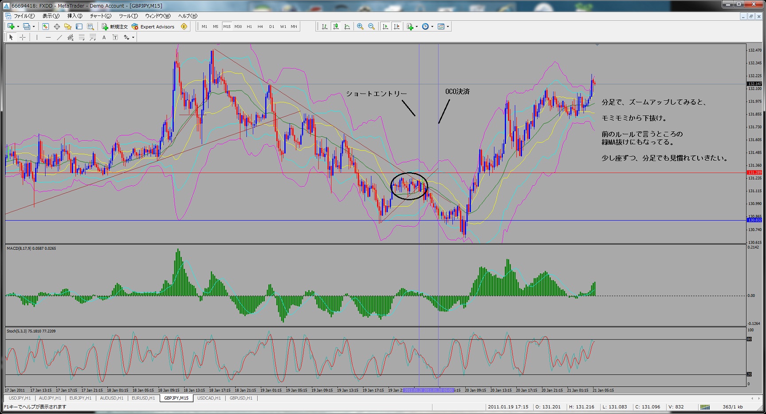Select the candlestick chart icon
This screenshot has width=766, height=414.
click(x=336, y=27)
